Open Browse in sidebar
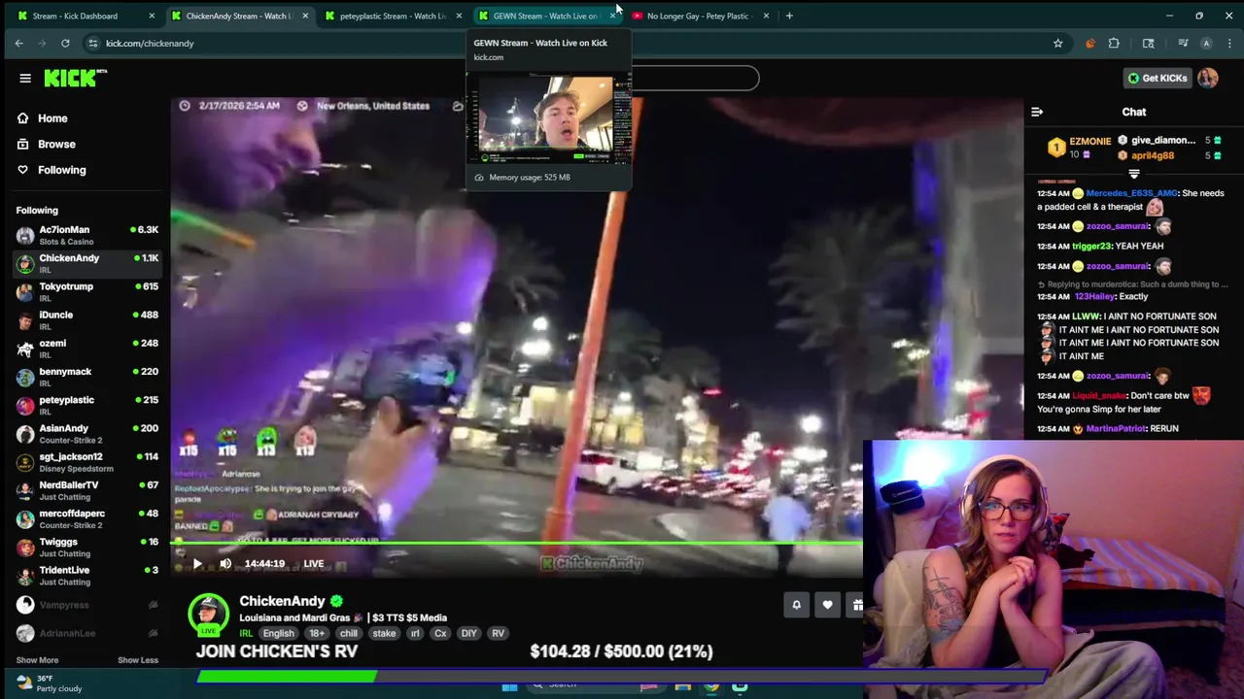The image size is (1244, 699). [x=56, y=144]
